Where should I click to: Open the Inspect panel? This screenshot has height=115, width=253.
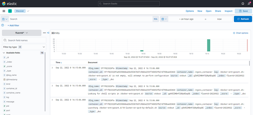tap(228, 11)
